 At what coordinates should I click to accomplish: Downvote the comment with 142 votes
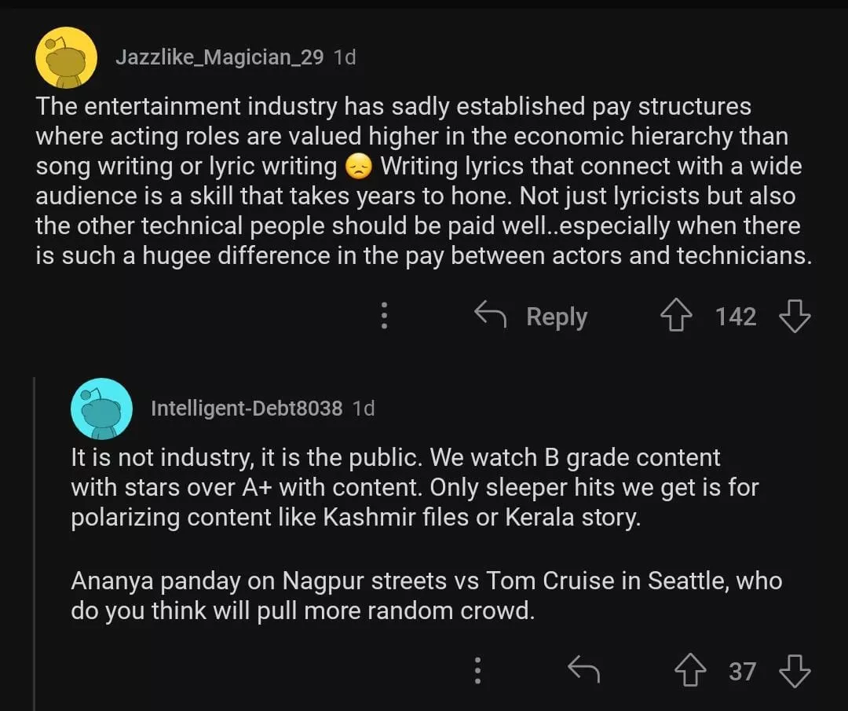[795, 317]
